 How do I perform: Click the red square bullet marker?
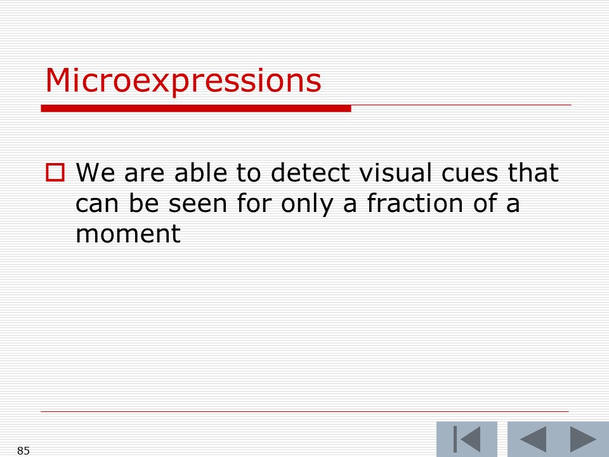point(55,173)
